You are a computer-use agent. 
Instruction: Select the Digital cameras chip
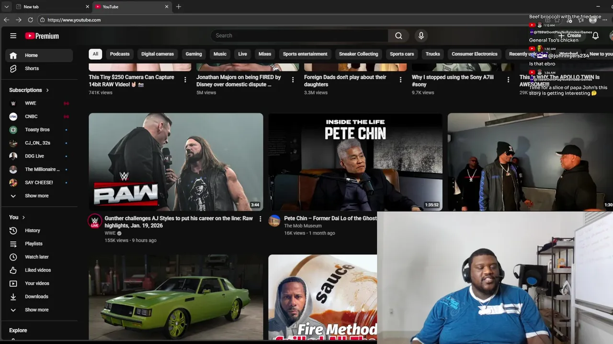coord(158,54)
